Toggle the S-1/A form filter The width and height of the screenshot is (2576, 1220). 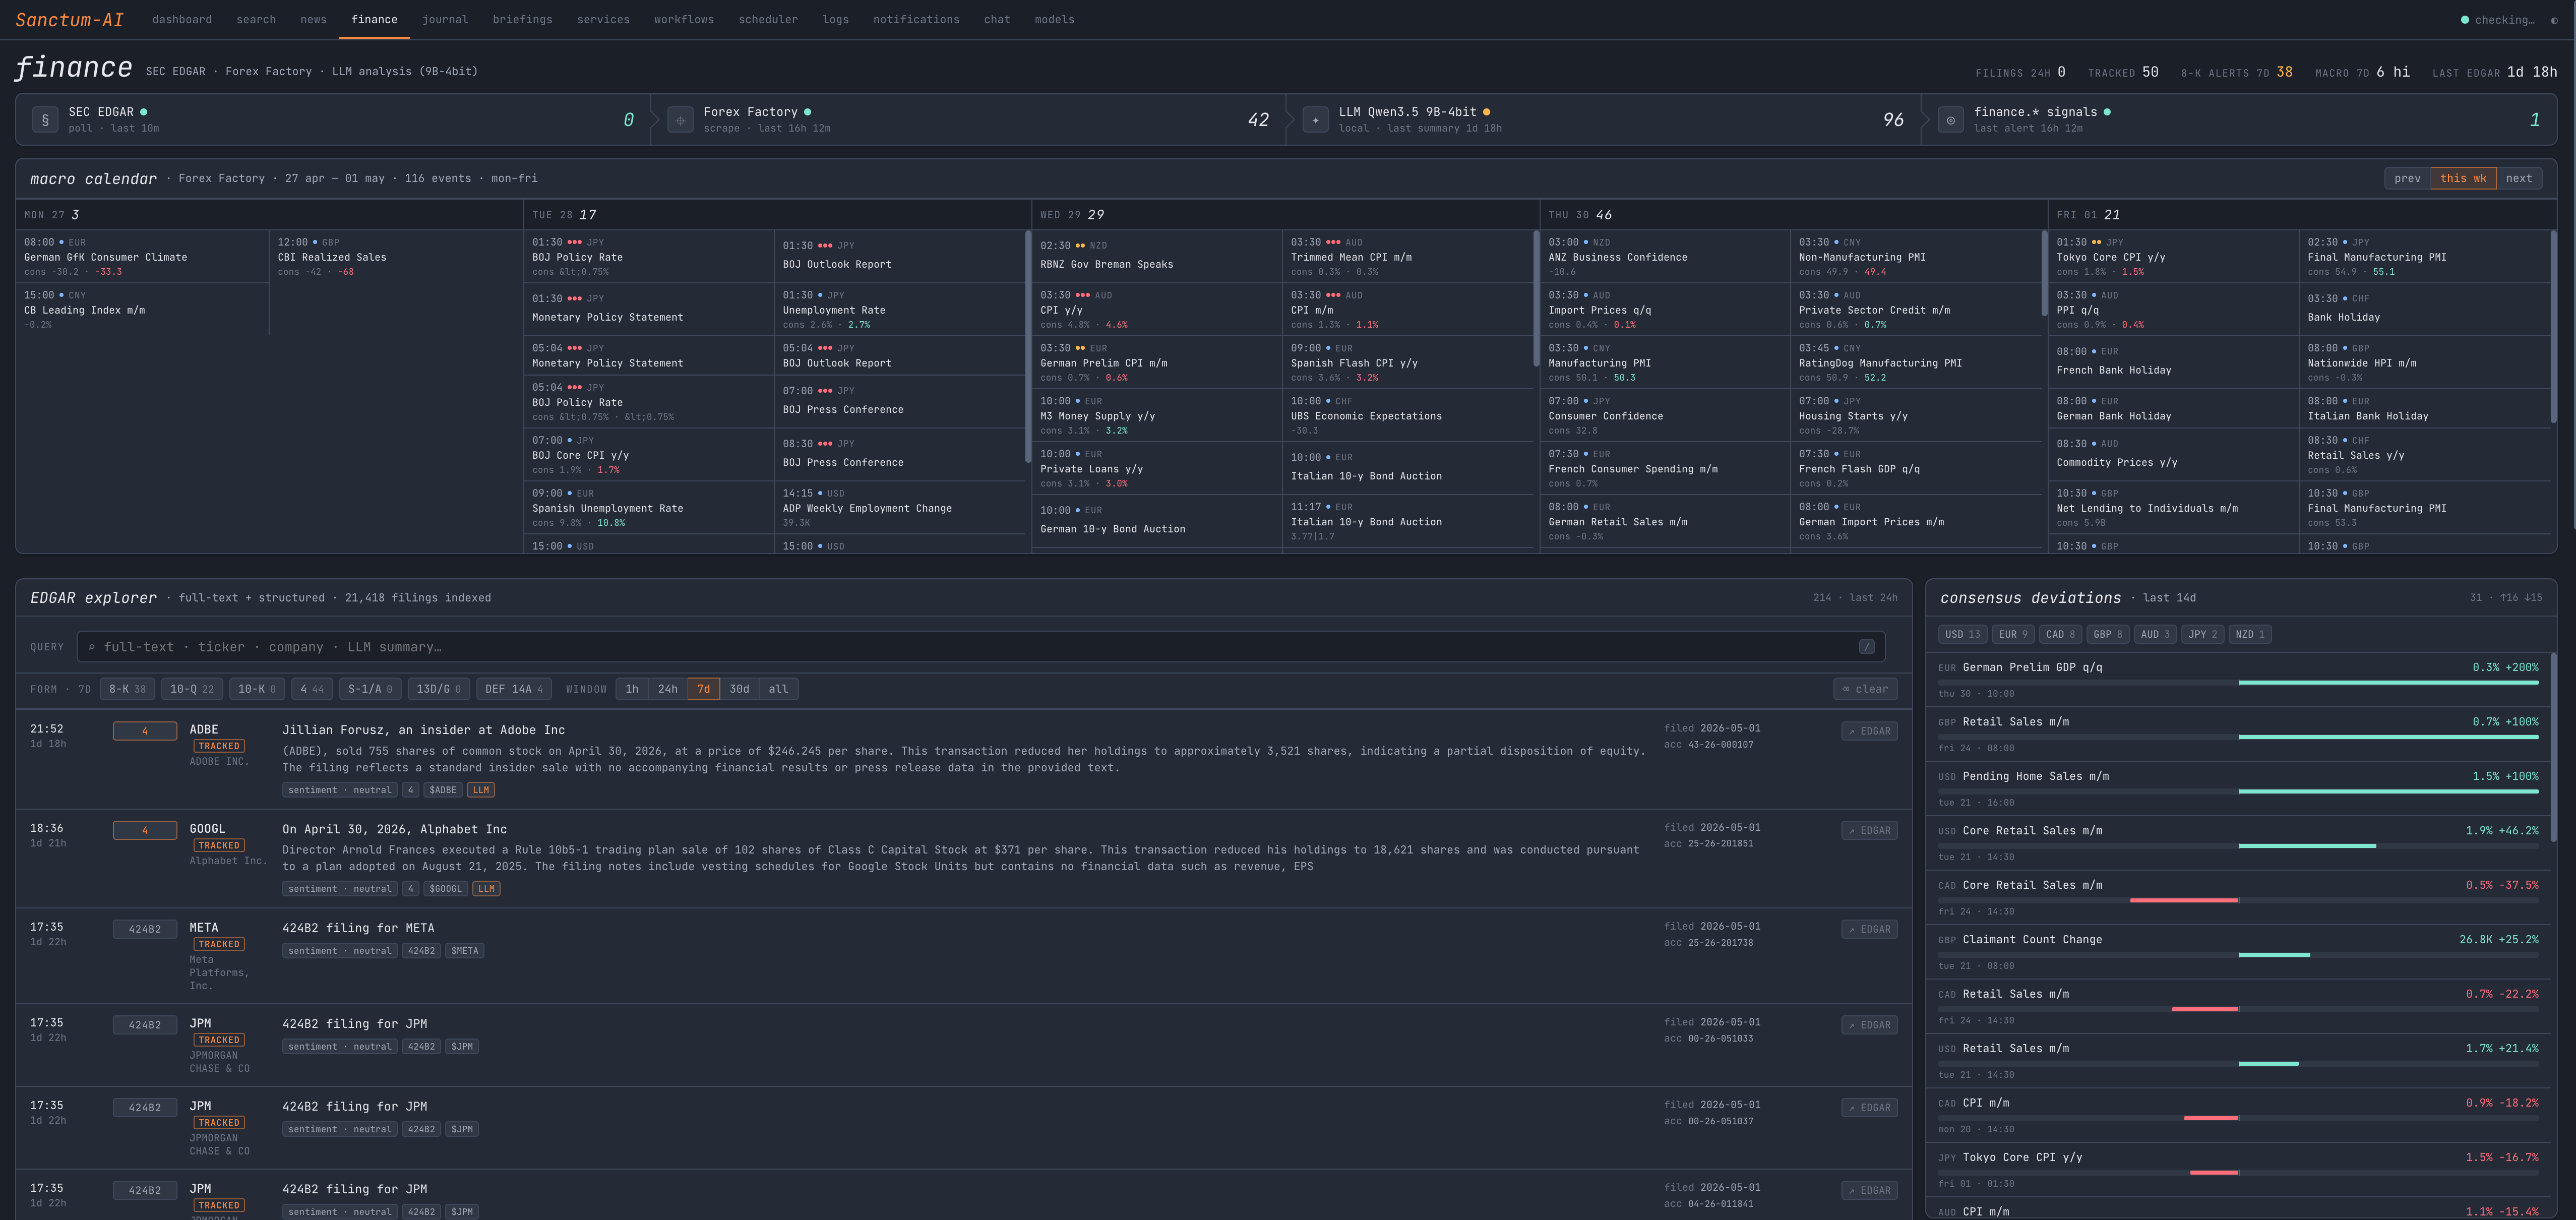[x=370, y=689]
